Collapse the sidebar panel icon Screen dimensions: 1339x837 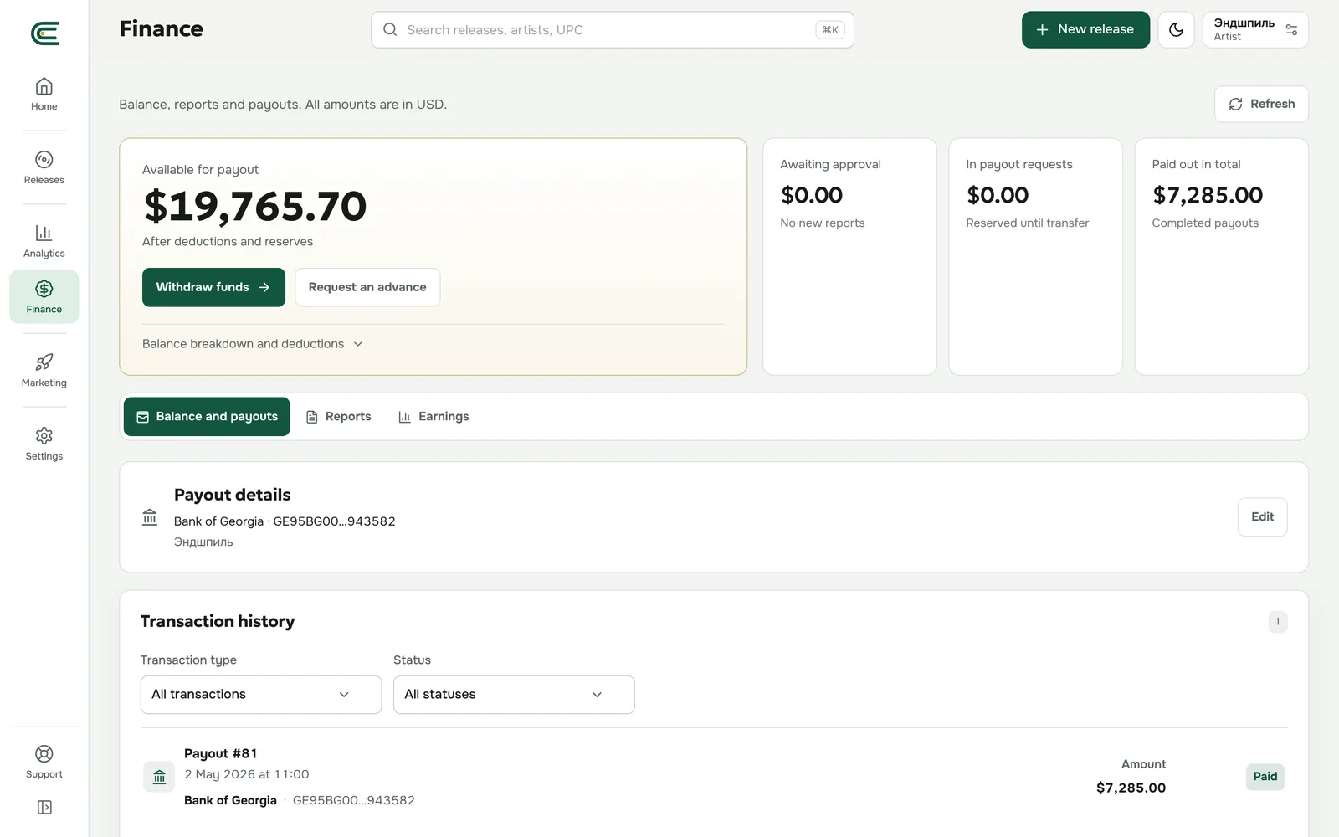click(44, 807)
